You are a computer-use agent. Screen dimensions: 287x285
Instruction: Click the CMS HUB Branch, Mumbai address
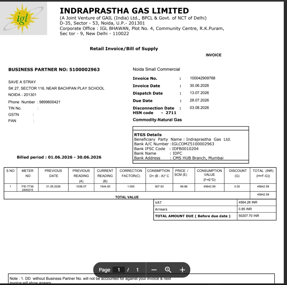[198, 158]
